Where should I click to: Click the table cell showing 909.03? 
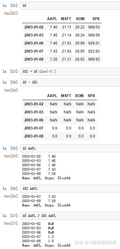(94, 27)
